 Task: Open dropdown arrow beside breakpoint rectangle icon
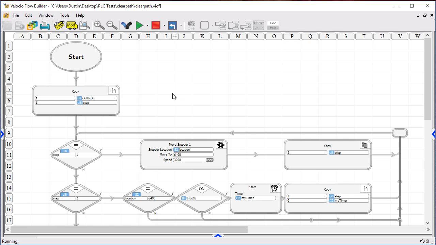212,25
